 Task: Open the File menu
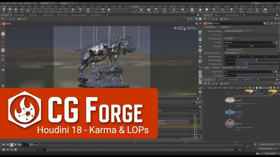pyautogui.click(x=3, y=3)
